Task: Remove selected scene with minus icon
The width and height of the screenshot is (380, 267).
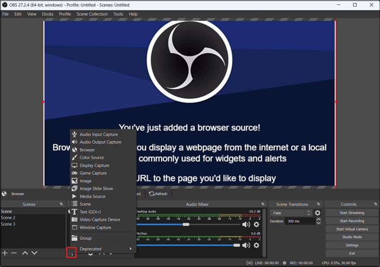Action: tap(14, 253)
